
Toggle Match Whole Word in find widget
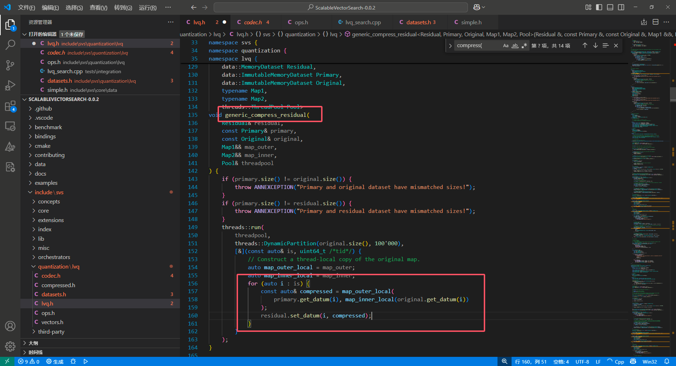(x=515, y=46)
